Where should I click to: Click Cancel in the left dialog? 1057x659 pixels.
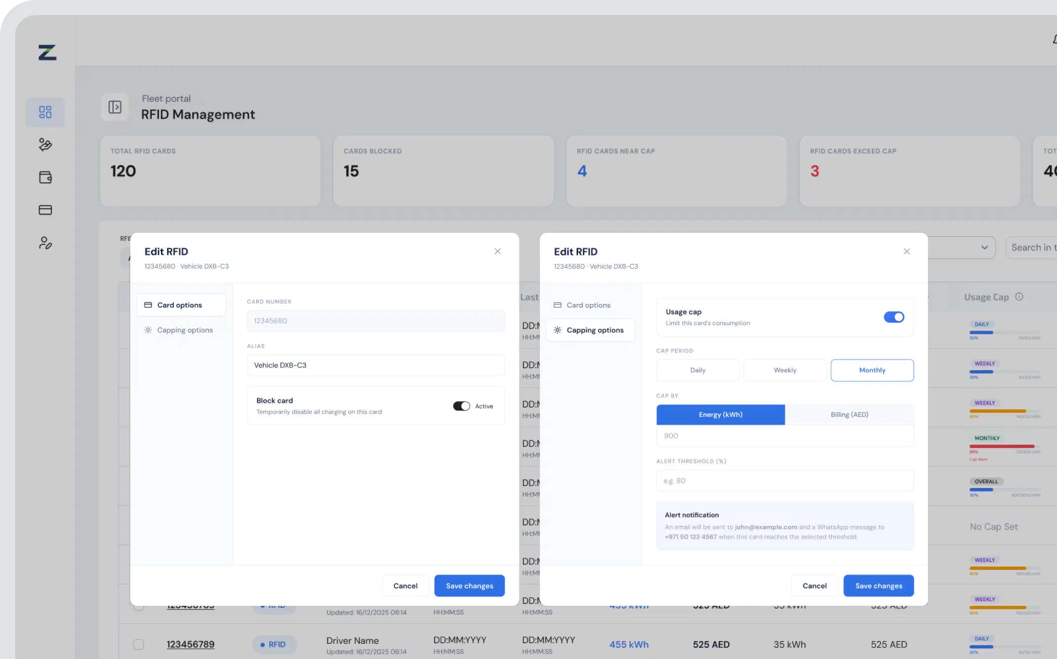tap(405, 586)
